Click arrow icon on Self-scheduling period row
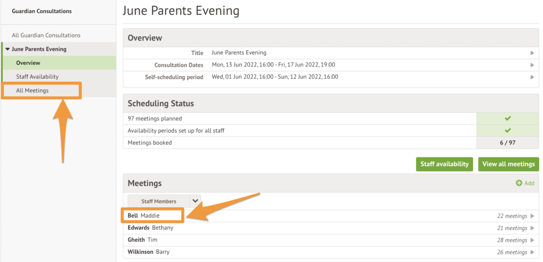The height and width of the screenshot is (262, 543). 532,77
